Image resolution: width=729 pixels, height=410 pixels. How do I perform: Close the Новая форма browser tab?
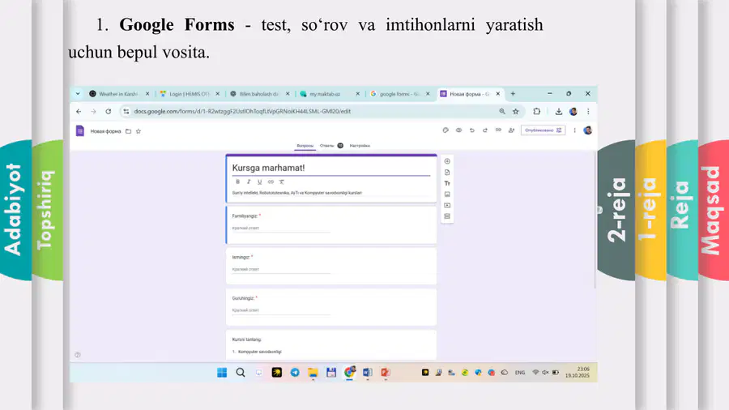[x=498, y=94]
